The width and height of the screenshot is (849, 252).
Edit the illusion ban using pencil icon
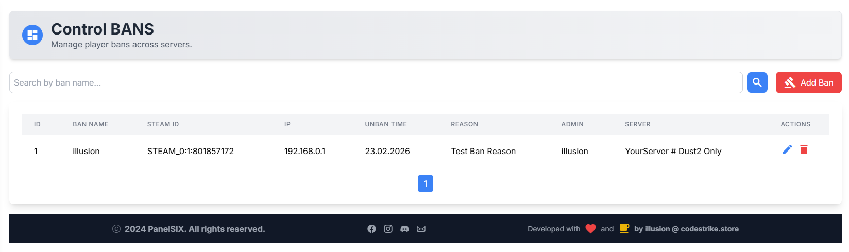pyautogui.click(x=787, y=150)
